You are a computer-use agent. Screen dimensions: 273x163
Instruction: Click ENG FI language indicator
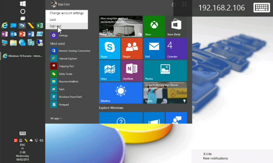click(x=23, y=147)
